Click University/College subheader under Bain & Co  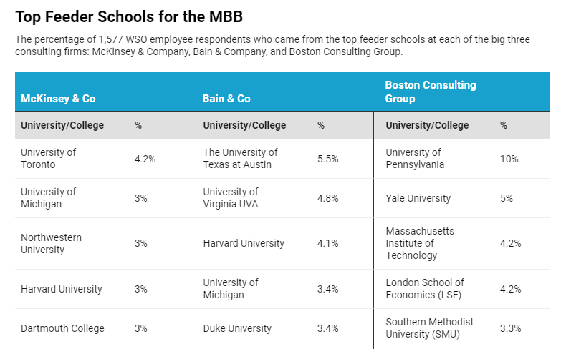pos(244,125)
